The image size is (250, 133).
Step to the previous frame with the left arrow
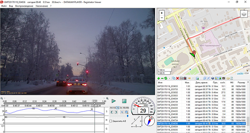(111, 112)
